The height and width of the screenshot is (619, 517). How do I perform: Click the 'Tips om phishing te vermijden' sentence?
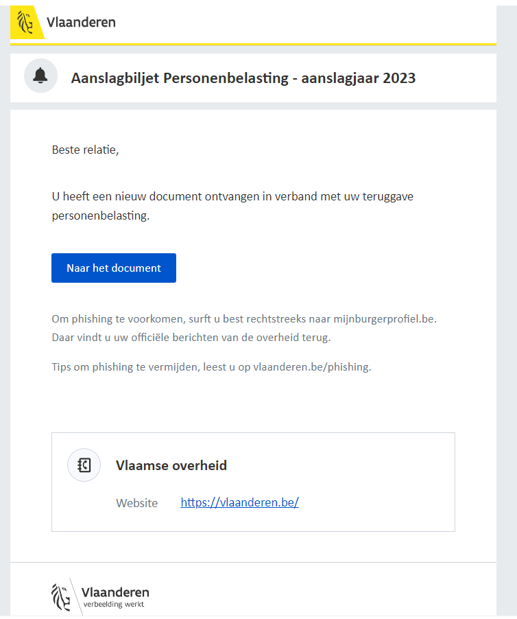211,367
